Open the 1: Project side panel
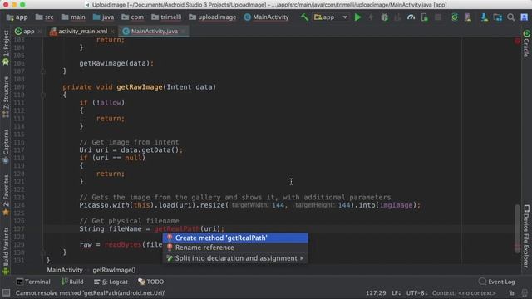The image size is (532, 299). point(6,47)
